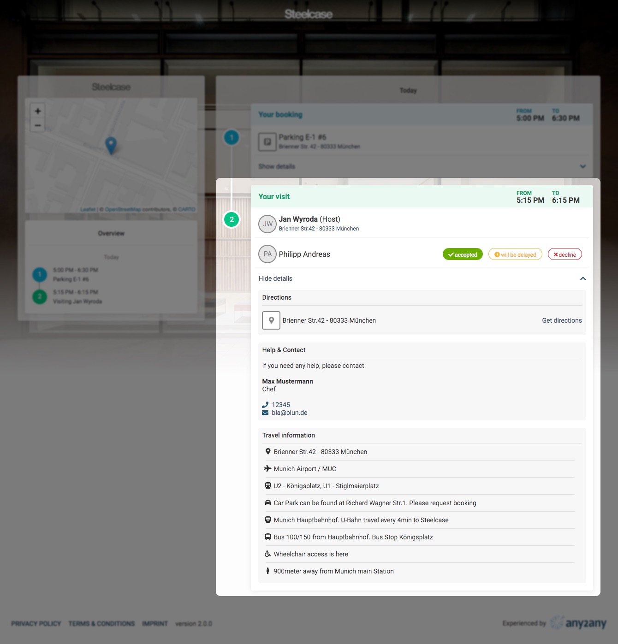
Task: Click the envelope icon beside bla@blun.de
Action: click(x=265, y=413)
